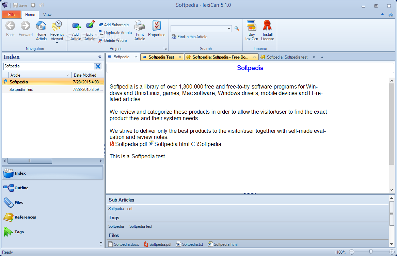Open the Softpedia.html link in article
397x256 pixels.
[x=169, y=144]
